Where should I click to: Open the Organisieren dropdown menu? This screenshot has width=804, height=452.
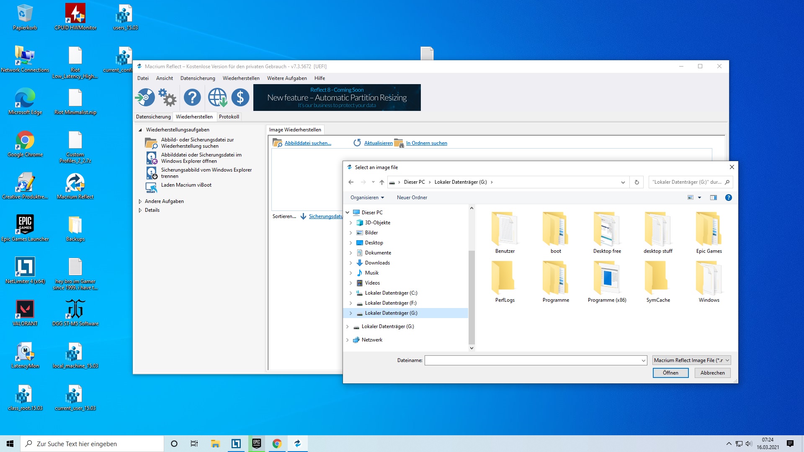pos(367,198)
